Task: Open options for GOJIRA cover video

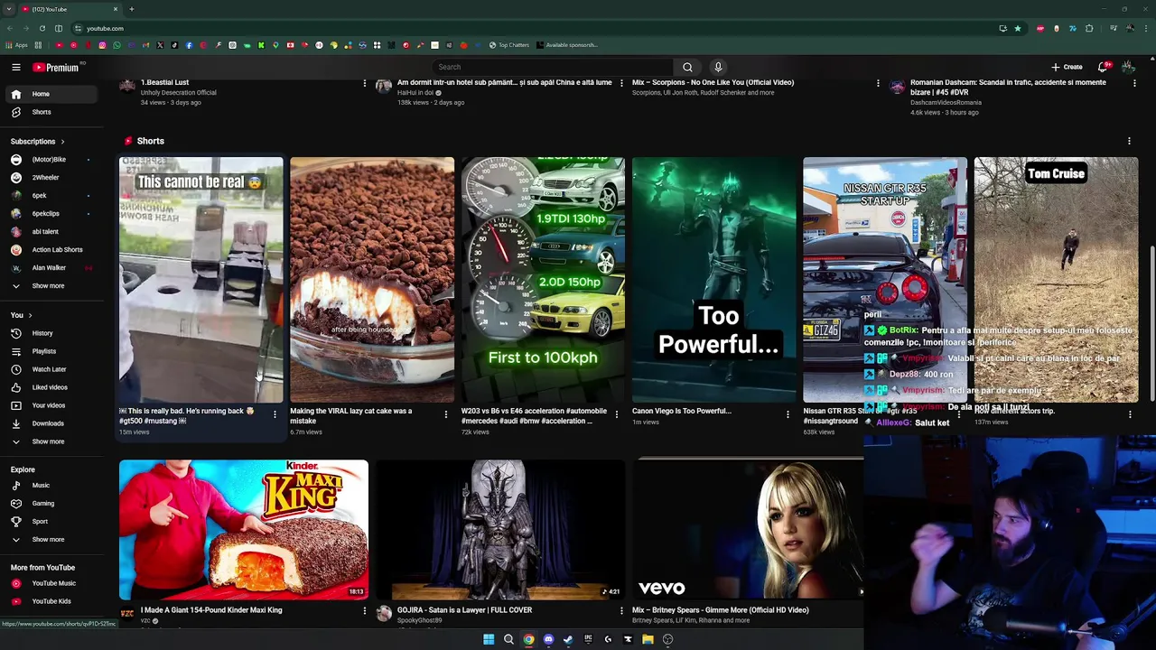Action: click(621, 611)
